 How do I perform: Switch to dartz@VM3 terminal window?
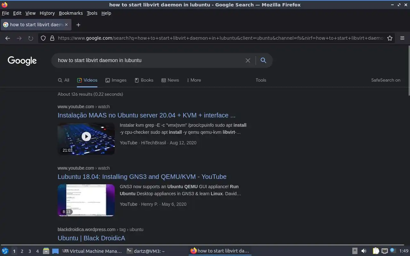(155, 251)
